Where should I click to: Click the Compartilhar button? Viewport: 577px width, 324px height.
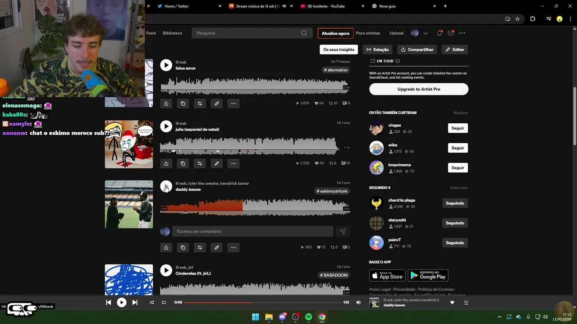417,49
